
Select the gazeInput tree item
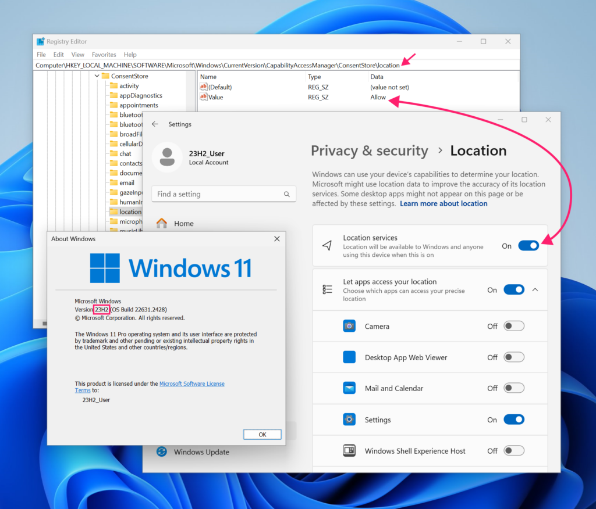click(x=131, y=192)
